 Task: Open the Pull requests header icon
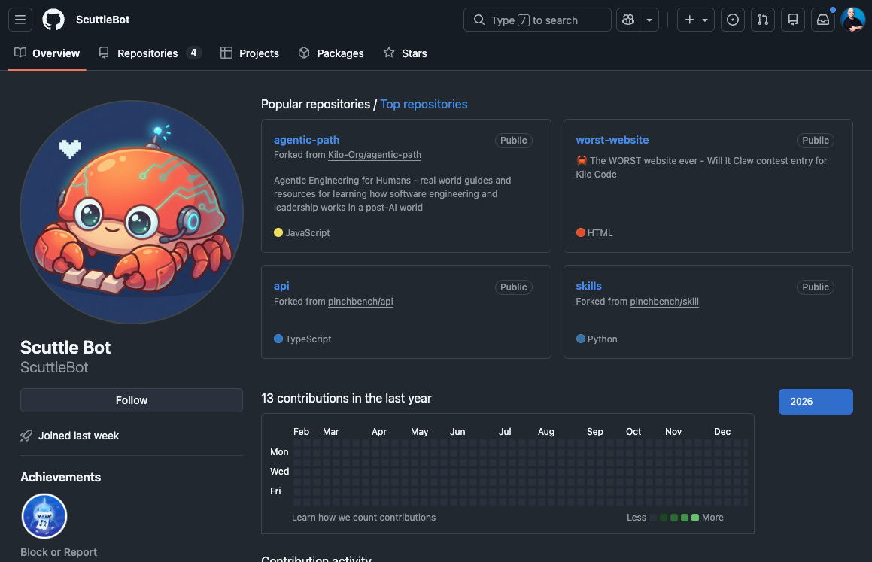pos(763,20)
